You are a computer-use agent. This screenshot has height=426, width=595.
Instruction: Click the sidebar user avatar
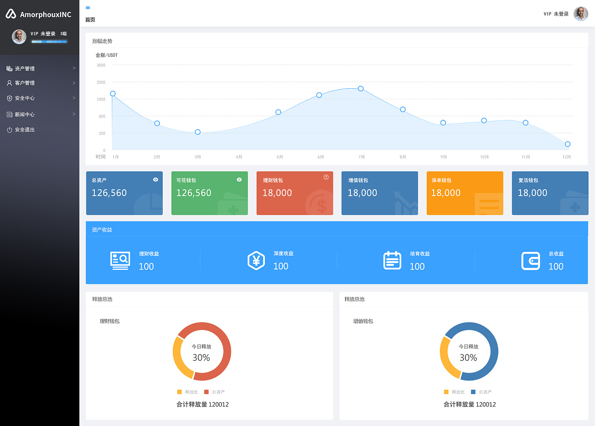click(19, 37)
